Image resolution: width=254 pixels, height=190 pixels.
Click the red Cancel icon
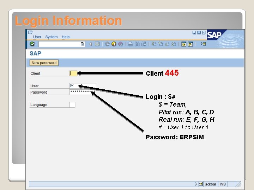pos(121,44)
